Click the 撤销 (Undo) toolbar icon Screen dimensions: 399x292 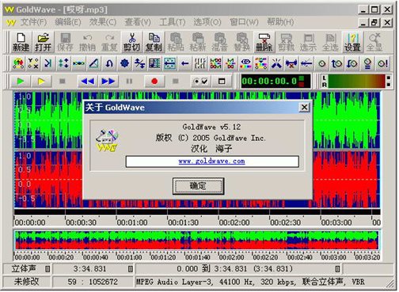pos(87,42)
